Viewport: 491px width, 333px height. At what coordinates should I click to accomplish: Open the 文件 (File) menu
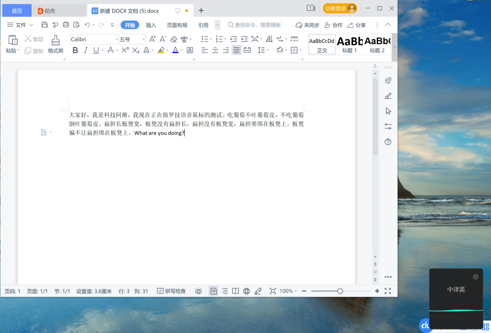tap(21, 25)
